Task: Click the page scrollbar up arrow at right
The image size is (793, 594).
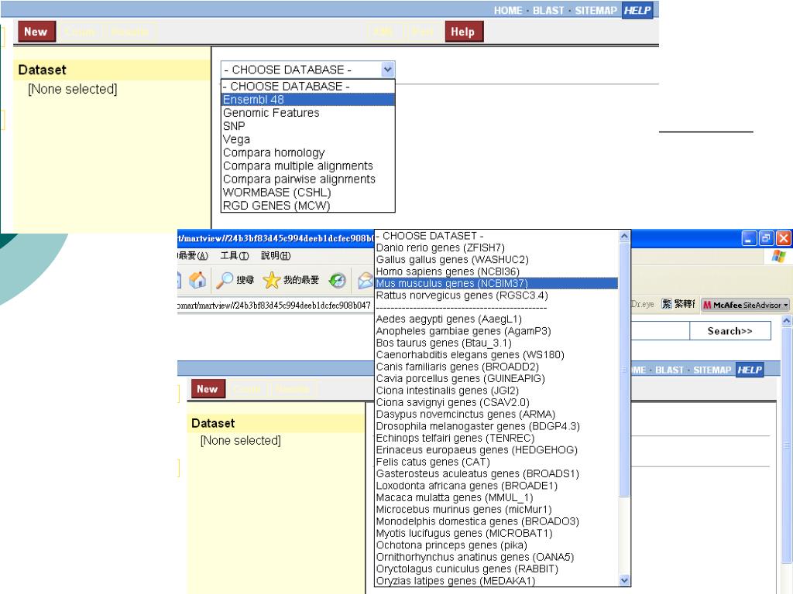Action: point(786,321)
